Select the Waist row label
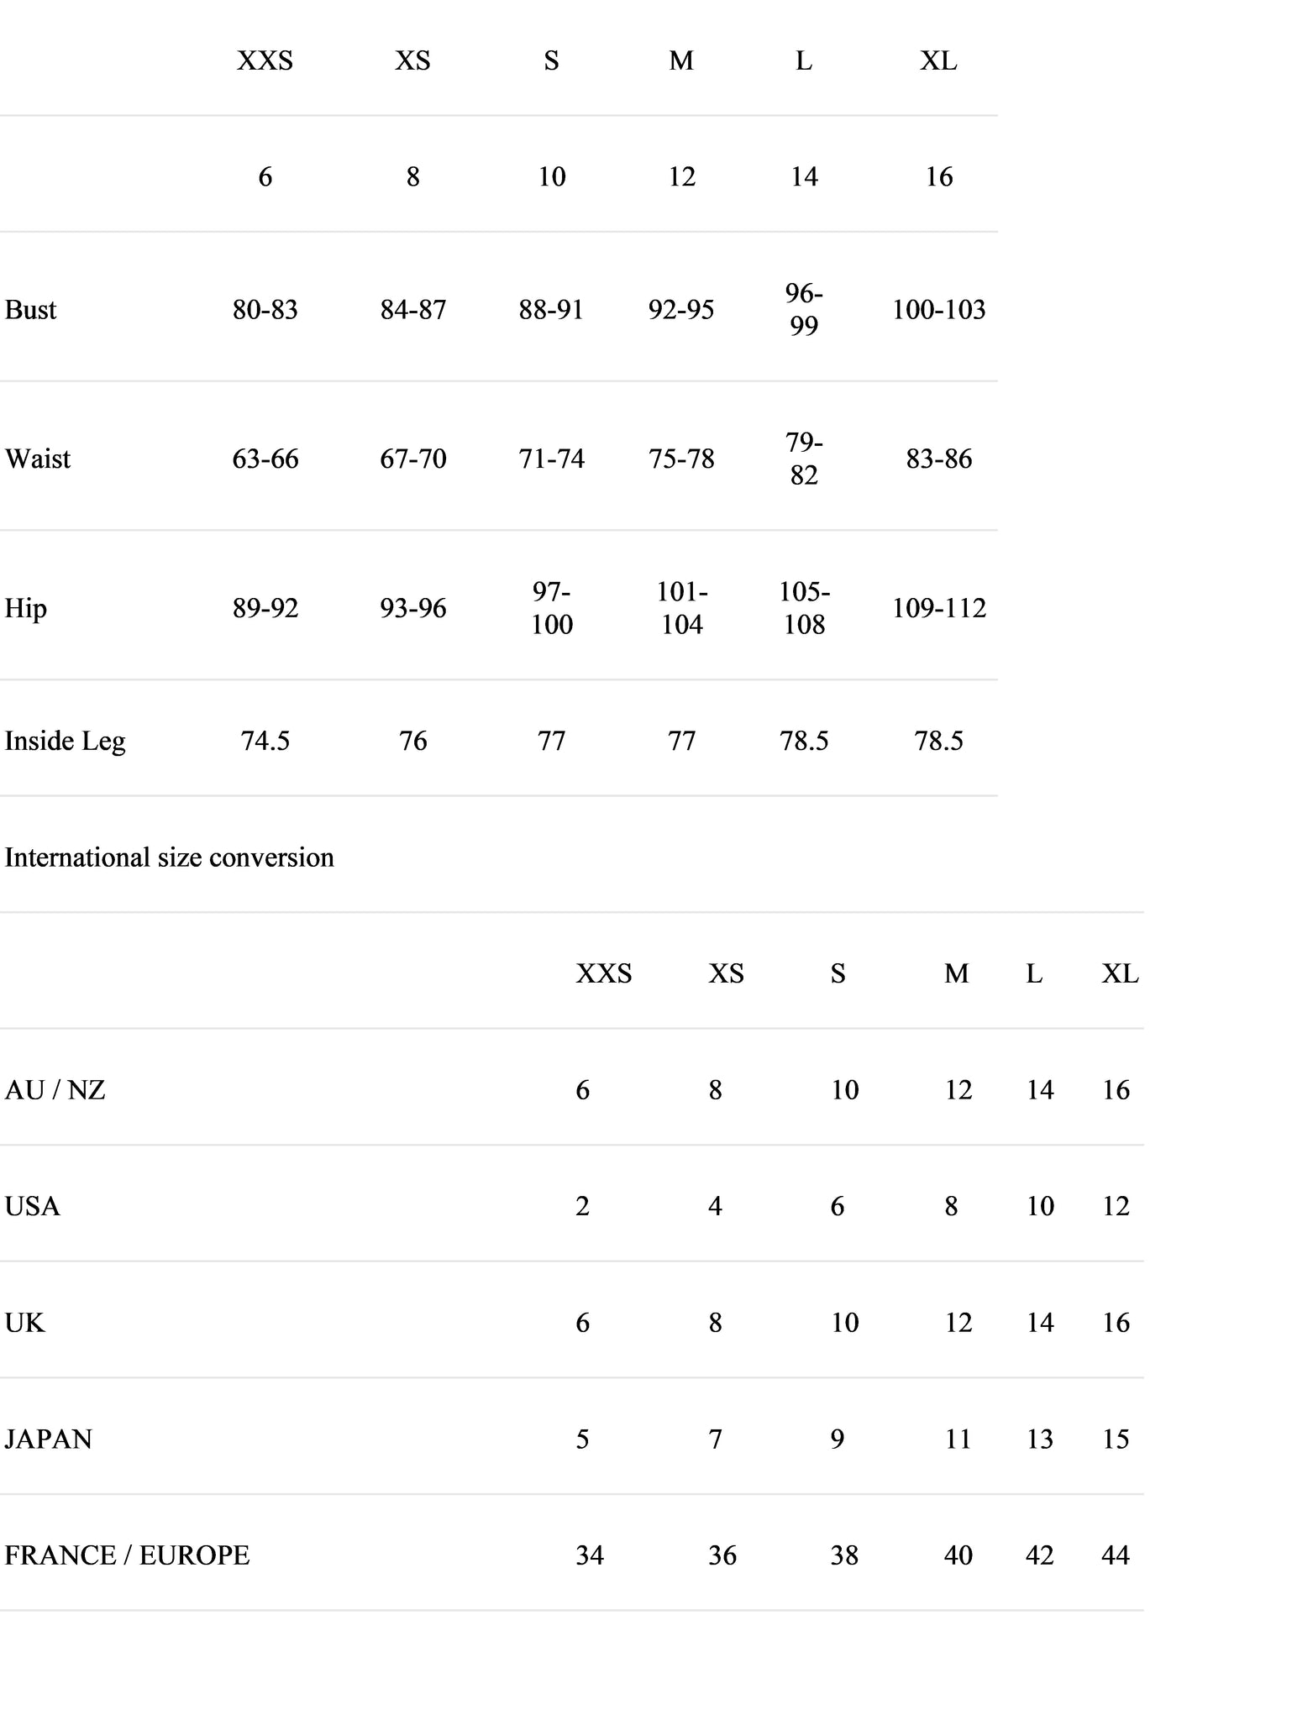Image resolution: width=1292 pixels, height=1720 pixels. 38,459
